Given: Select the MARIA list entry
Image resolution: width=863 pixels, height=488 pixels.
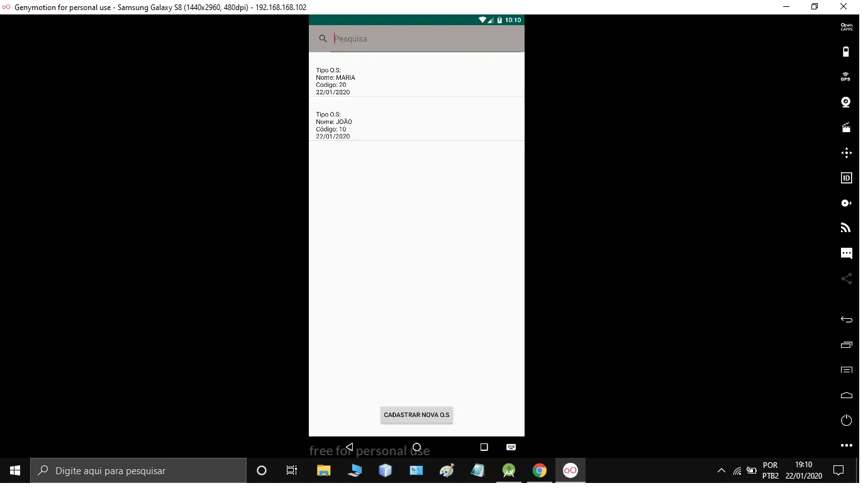Looking at the screenshot, I should [x=416, y=81].
